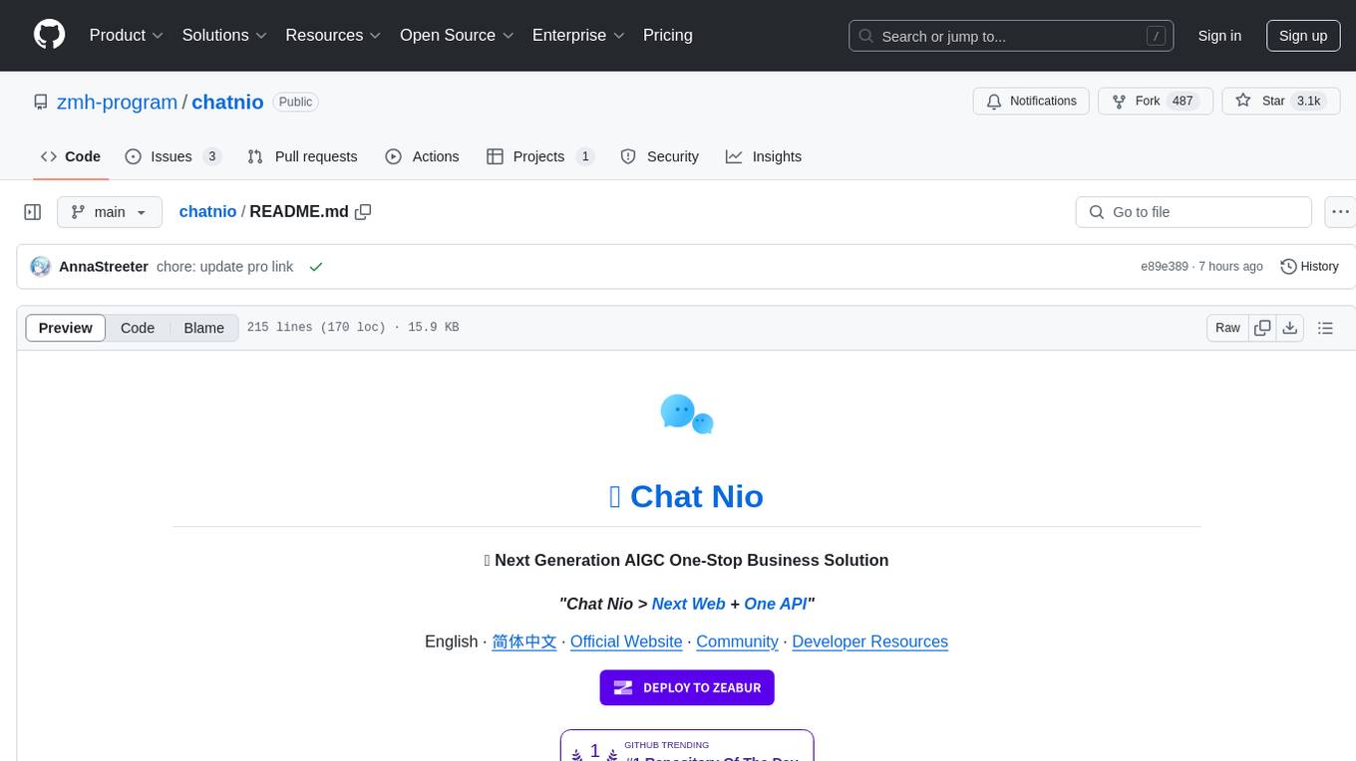1356x761 pixels.
Task: Open the Projects tab
Action: pos(540,156)
